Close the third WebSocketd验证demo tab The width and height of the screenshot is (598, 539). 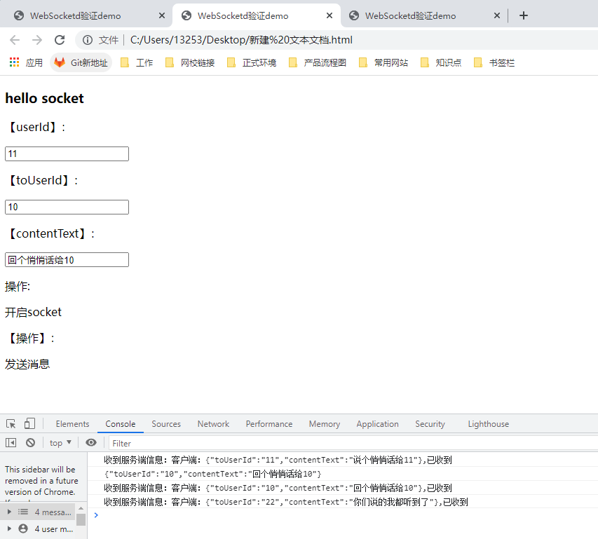coord(497,15)
